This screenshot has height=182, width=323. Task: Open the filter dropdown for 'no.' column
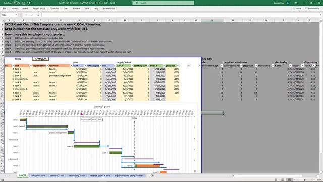point(13,66)
